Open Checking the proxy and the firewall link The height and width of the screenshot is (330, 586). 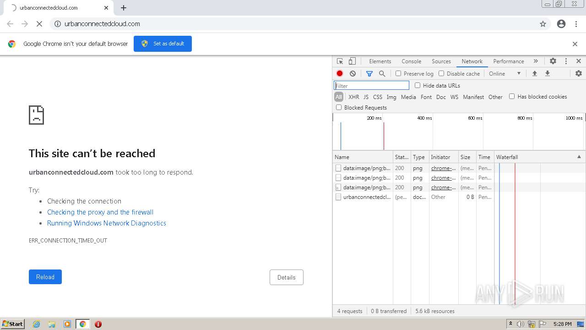(x=100, y=212)
